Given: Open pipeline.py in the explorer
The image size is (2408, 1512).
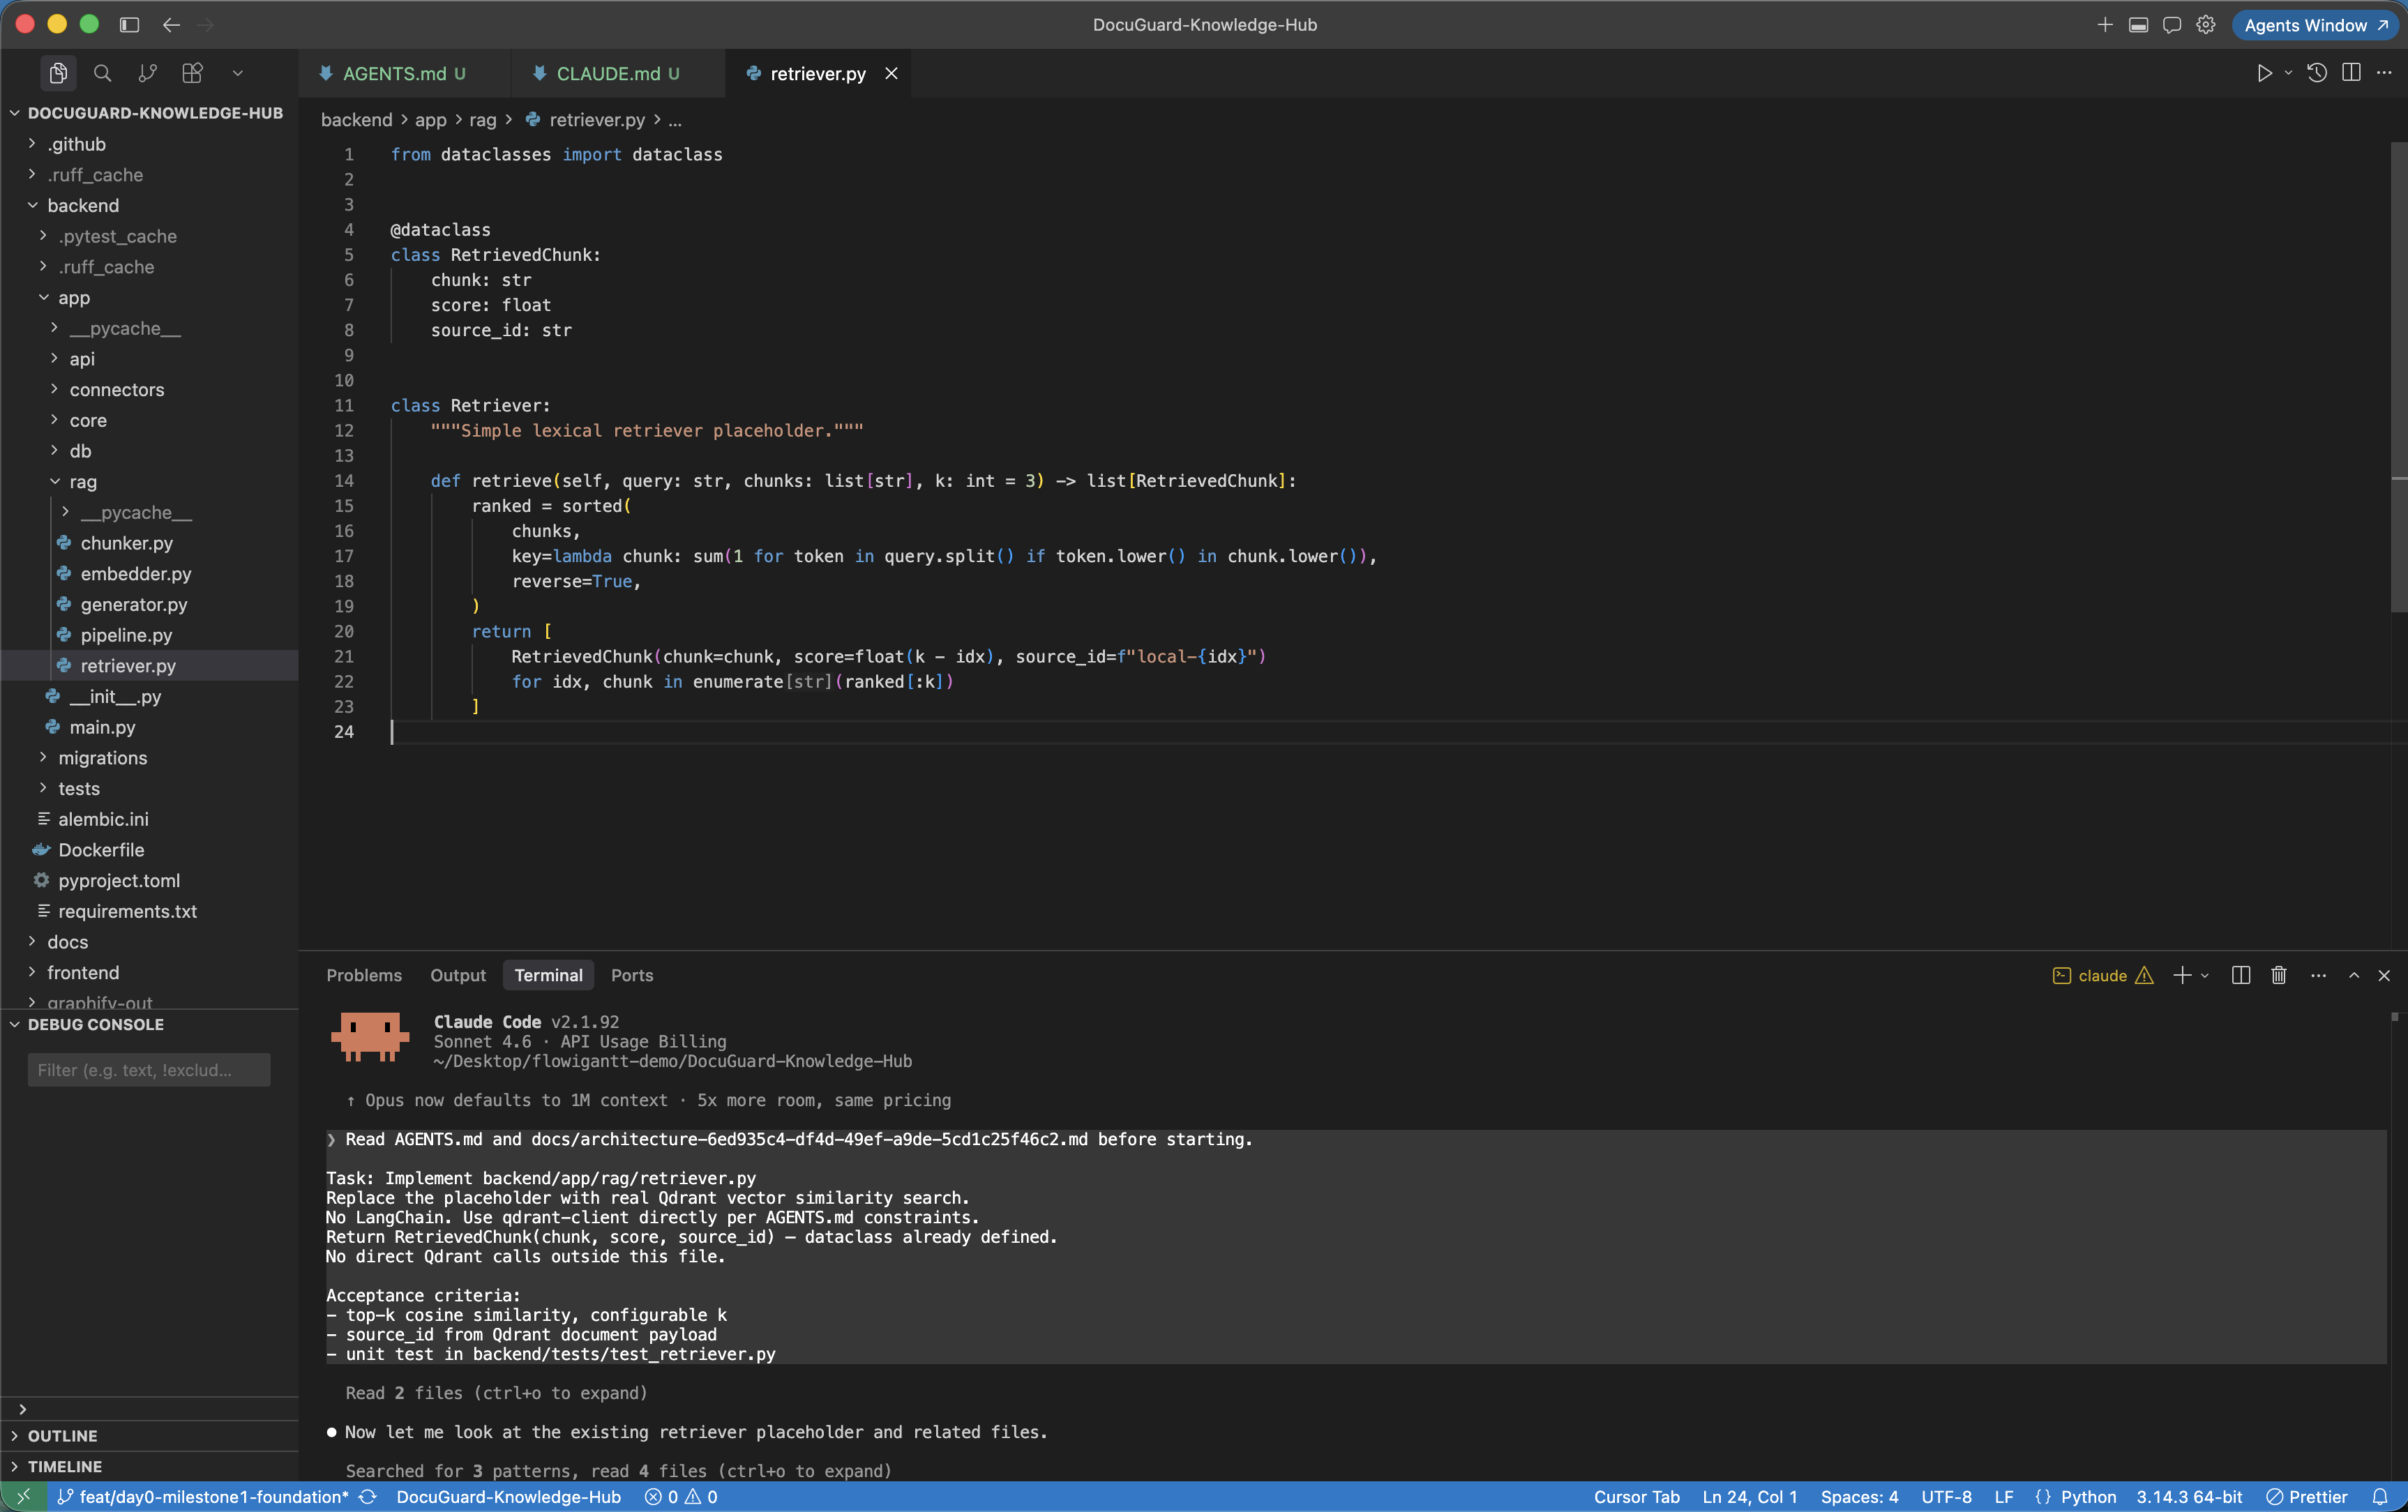Looking at the screenshot, I should [149, 635].
